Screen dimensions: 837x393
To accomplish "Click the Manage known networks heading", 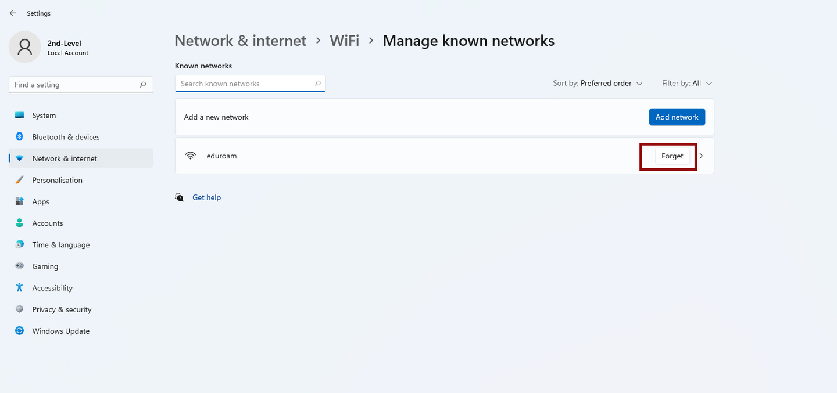I will (x=468, y=41).
